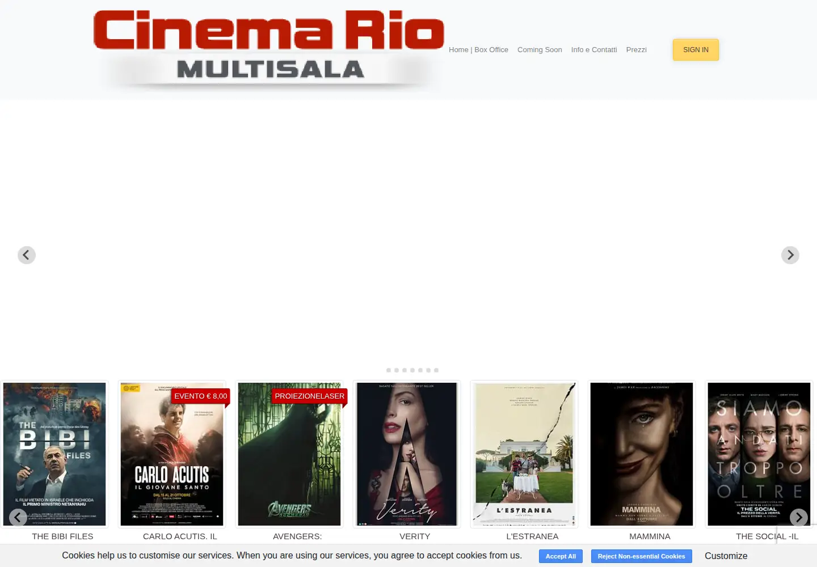Open the L'Estranea movie poster
Screen dimensions: 817x567
coord(524,454)
